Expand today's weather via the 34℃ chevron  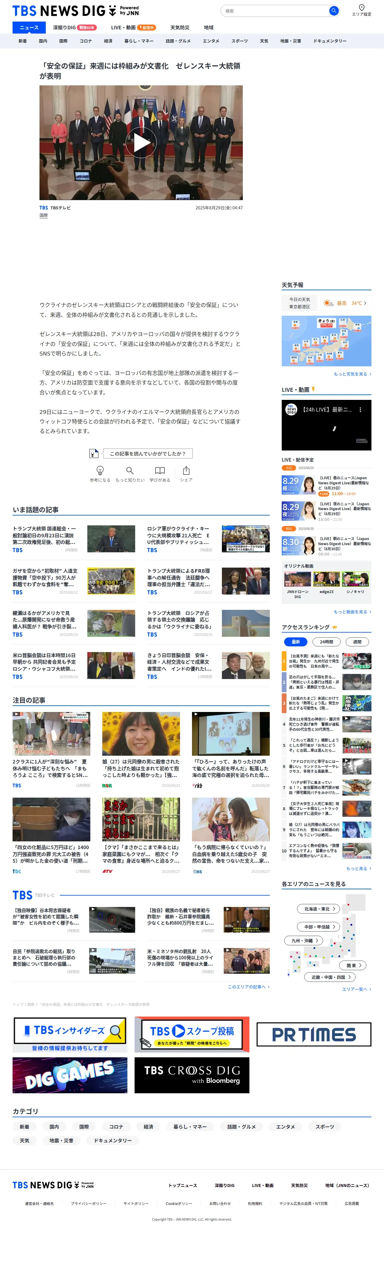[365, 303]
